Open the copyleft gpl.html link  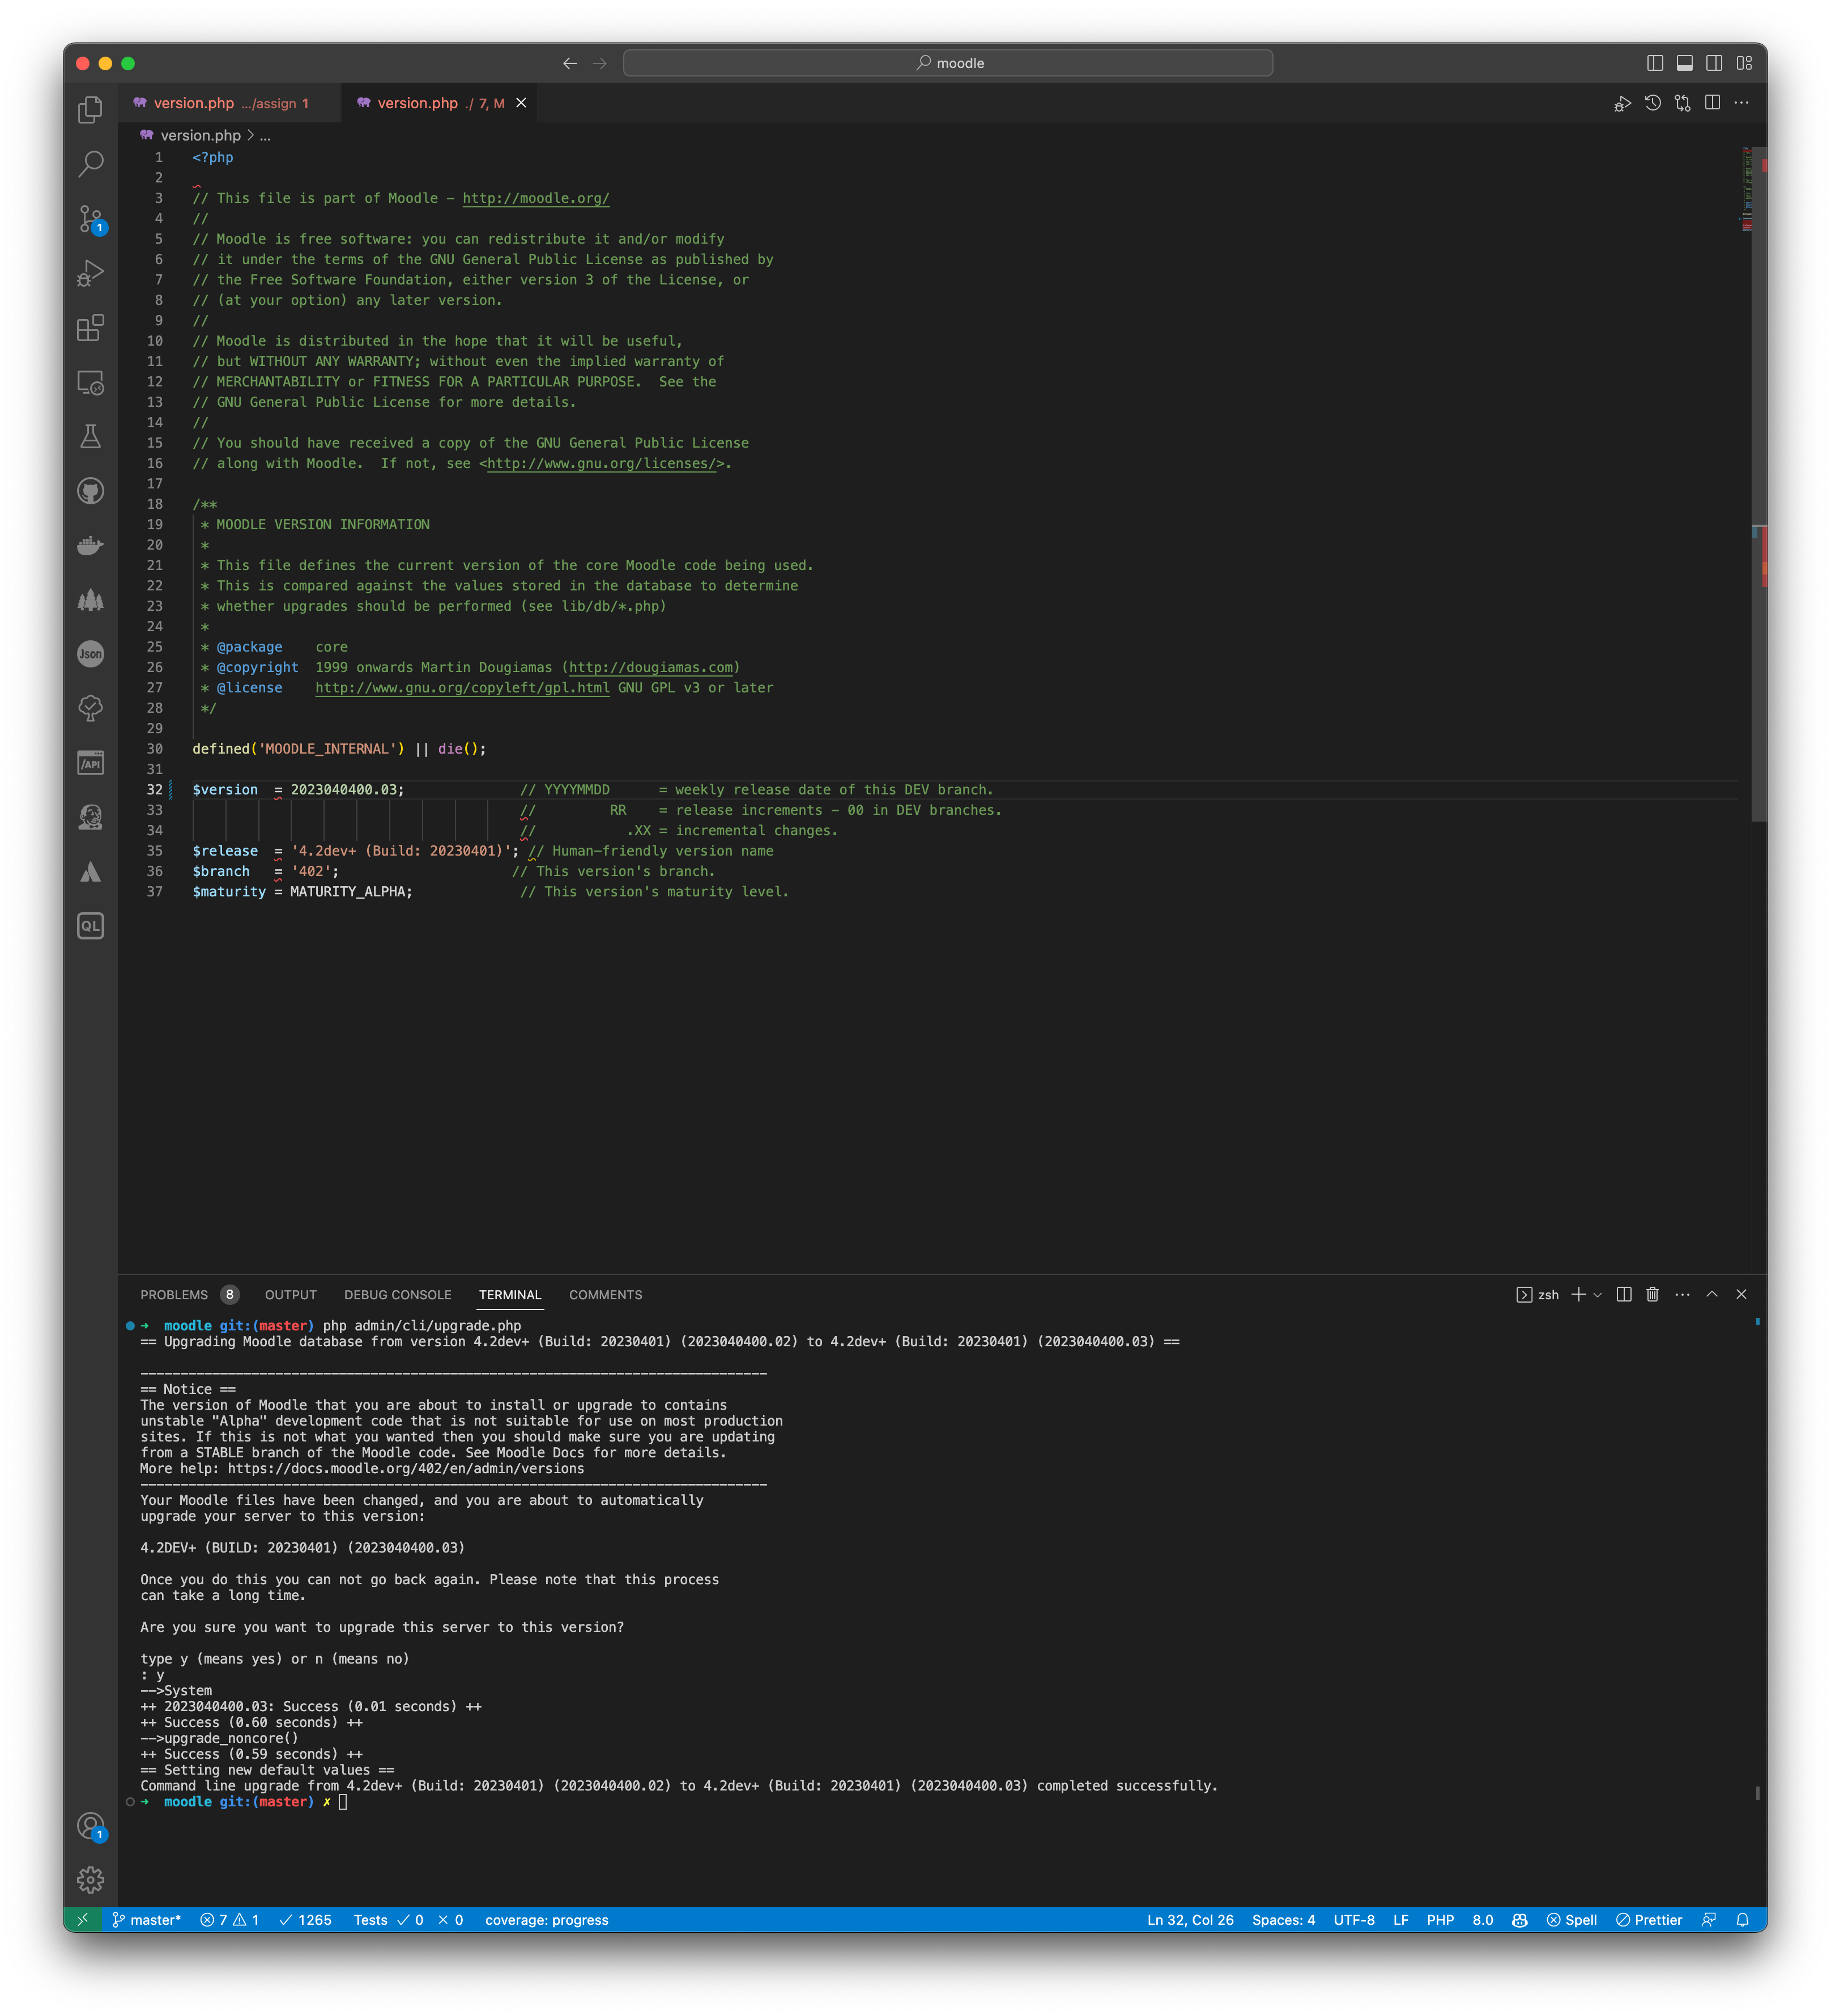[x=462, y=688]
